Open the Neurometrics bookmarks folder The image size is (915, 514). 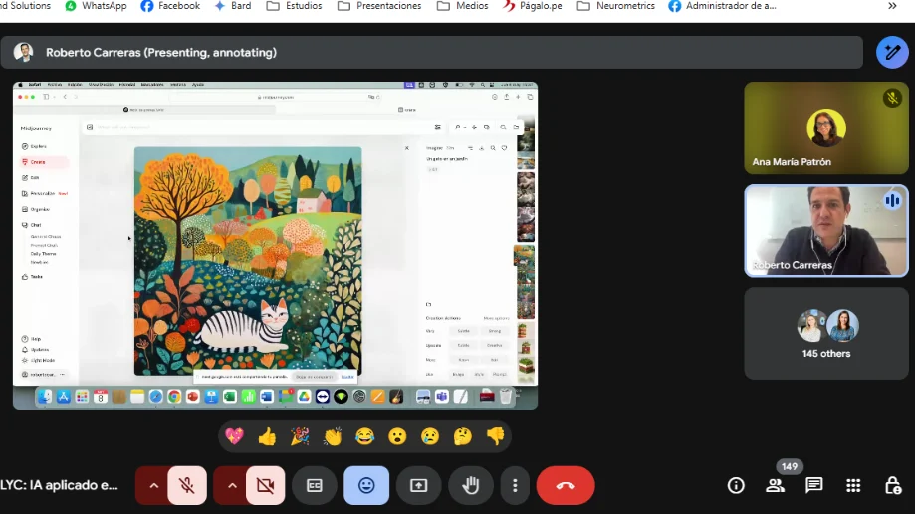pyautogui.click(x=616, y=6)
